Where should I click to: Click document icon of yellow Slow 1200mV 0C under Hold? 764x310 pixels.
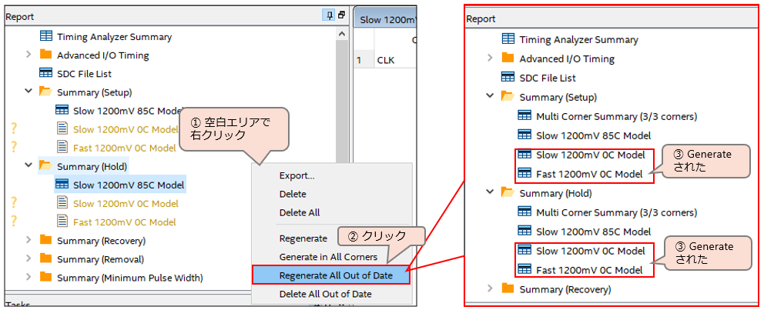pyautogui.click(x=62, y=204)
